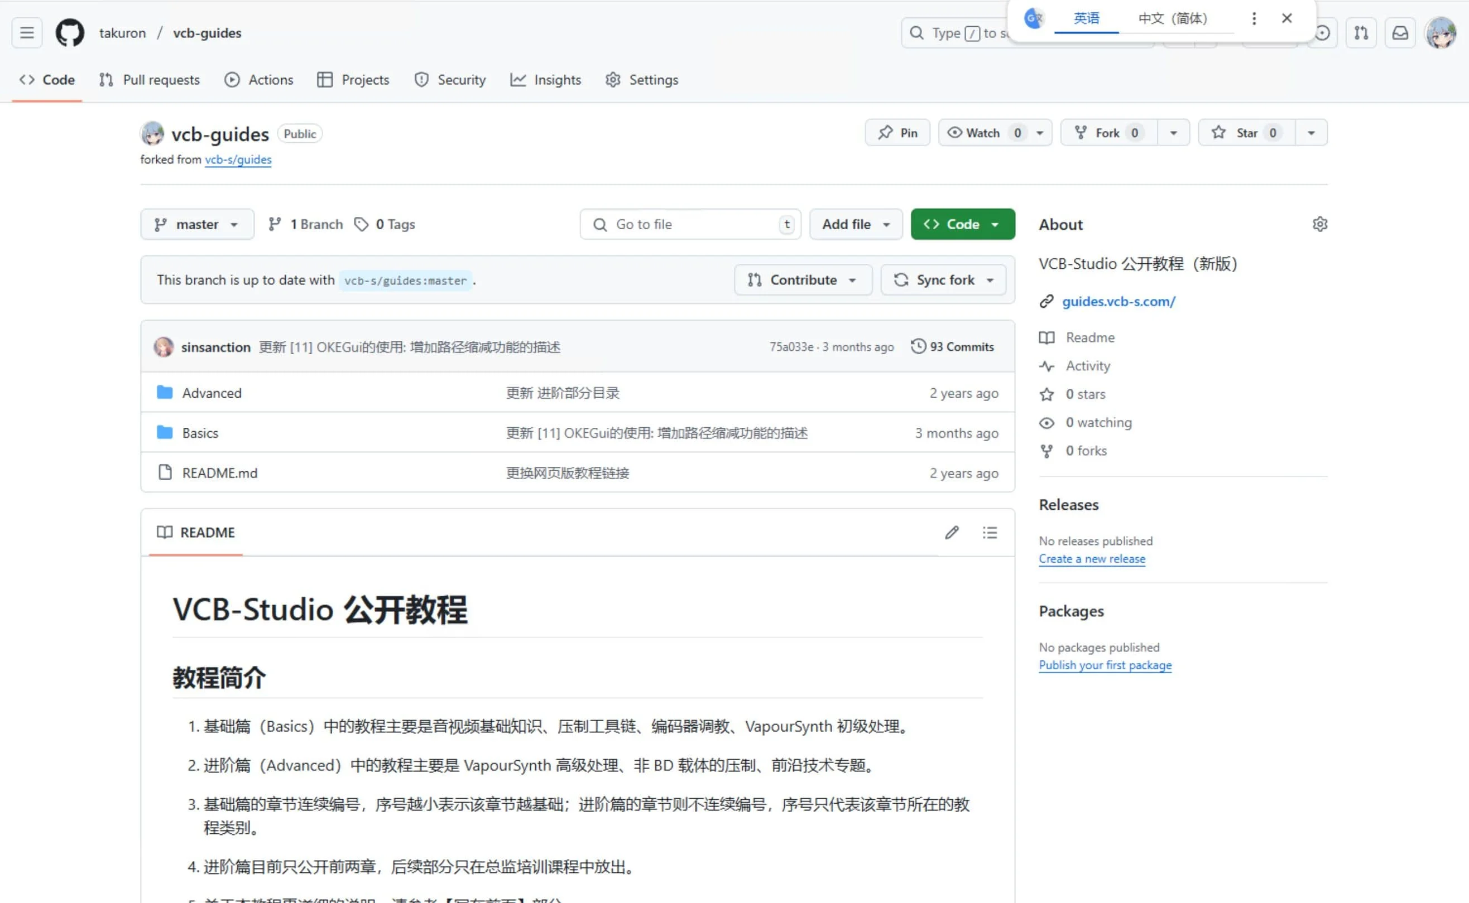The height and width of the screenshot is (903, 1469).
Task: Open the README outline icon
Action: pos(990,533)
